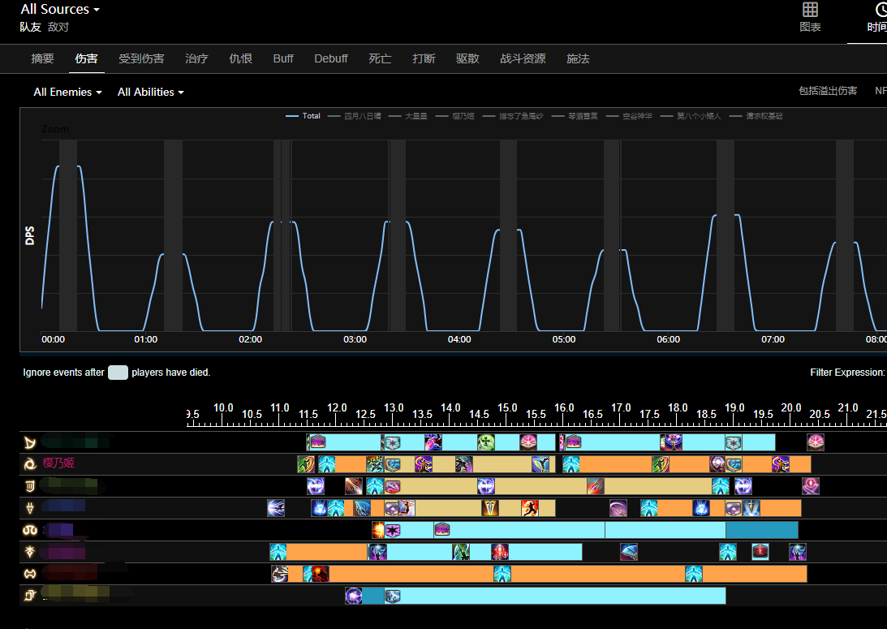Go to the Debuff tab
The image size is (887, 629).
(331, 58)
